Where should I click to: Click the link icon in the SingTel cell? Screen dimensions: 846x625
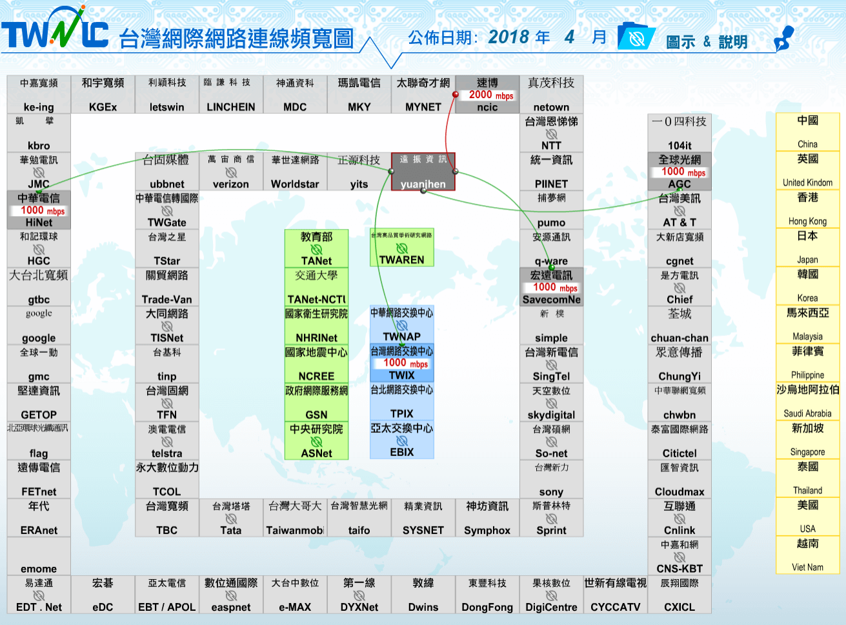[551, 364]
